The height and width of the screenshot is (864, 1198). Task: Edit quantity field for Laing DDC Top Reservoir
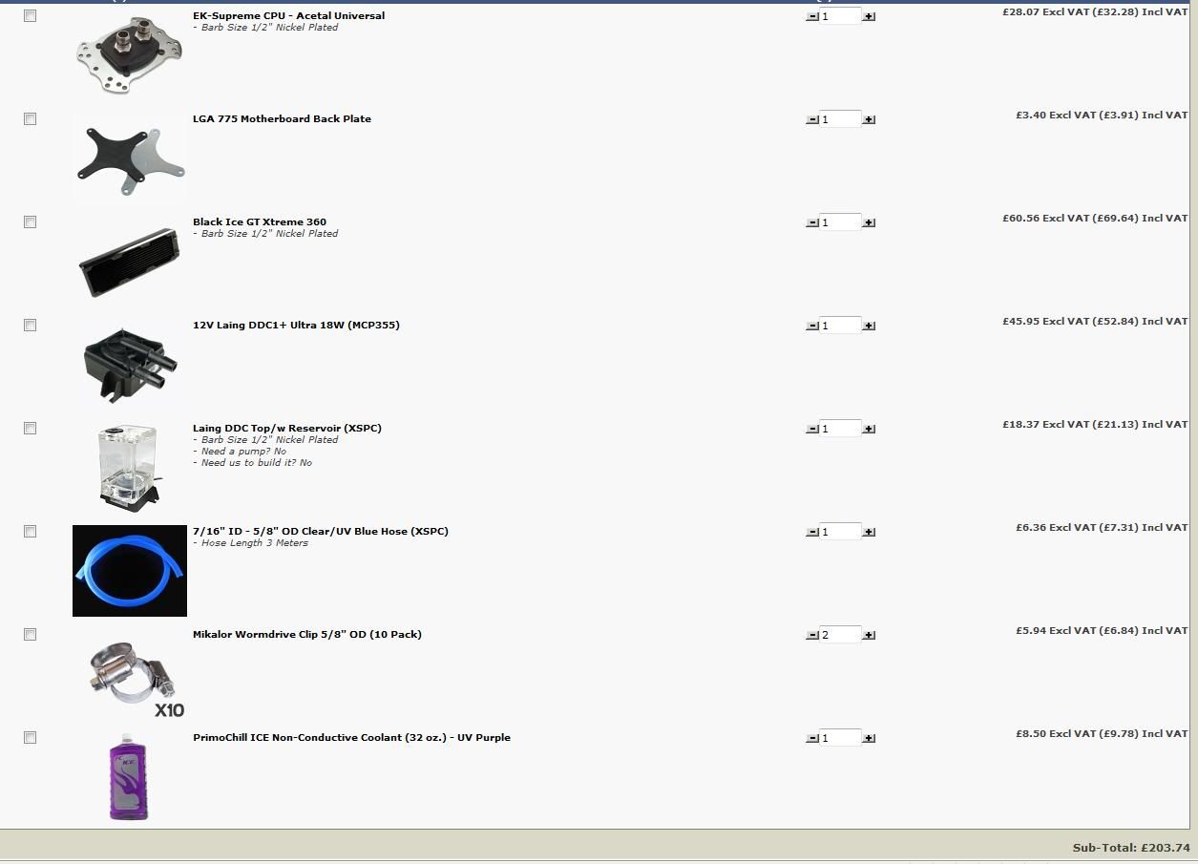tap(840, 429)
